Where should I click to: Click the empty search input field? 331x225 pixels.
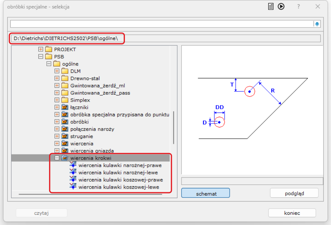pos(162,24)
